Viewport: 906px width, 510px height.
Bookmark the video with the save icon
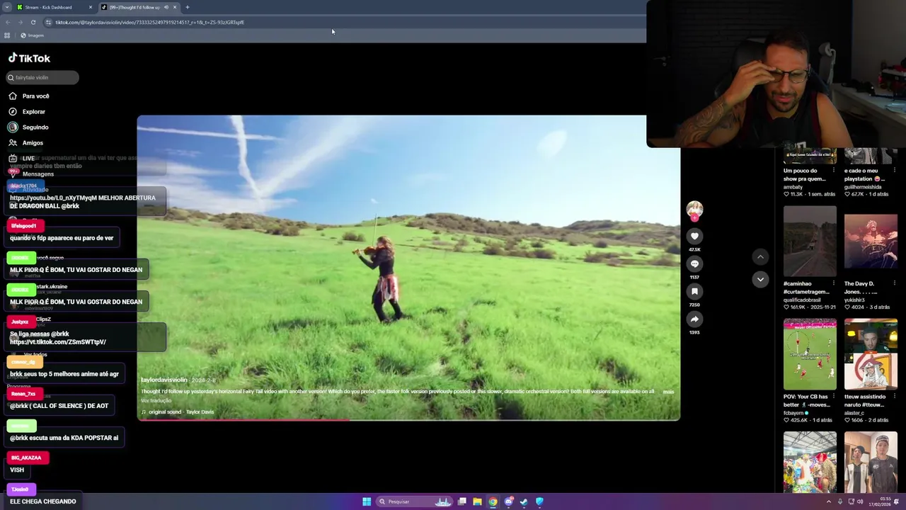694,291
